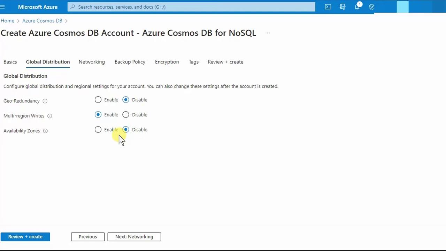The height and width of the screenshot is (251, 446).
Task: Click the Next: Networking button
Action: pos(134,237)
